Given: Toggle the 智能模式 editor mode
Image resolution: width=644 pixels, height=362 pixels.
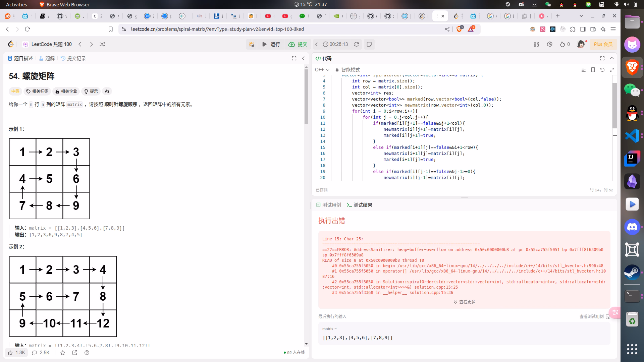Looking at the screenshot, I should [x=347, y=70].
